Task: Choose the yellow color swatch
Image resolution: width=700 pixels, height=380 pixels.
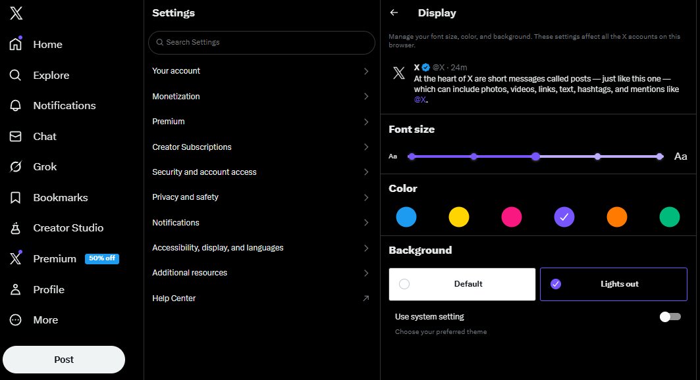Action: (x=459, y=217)
